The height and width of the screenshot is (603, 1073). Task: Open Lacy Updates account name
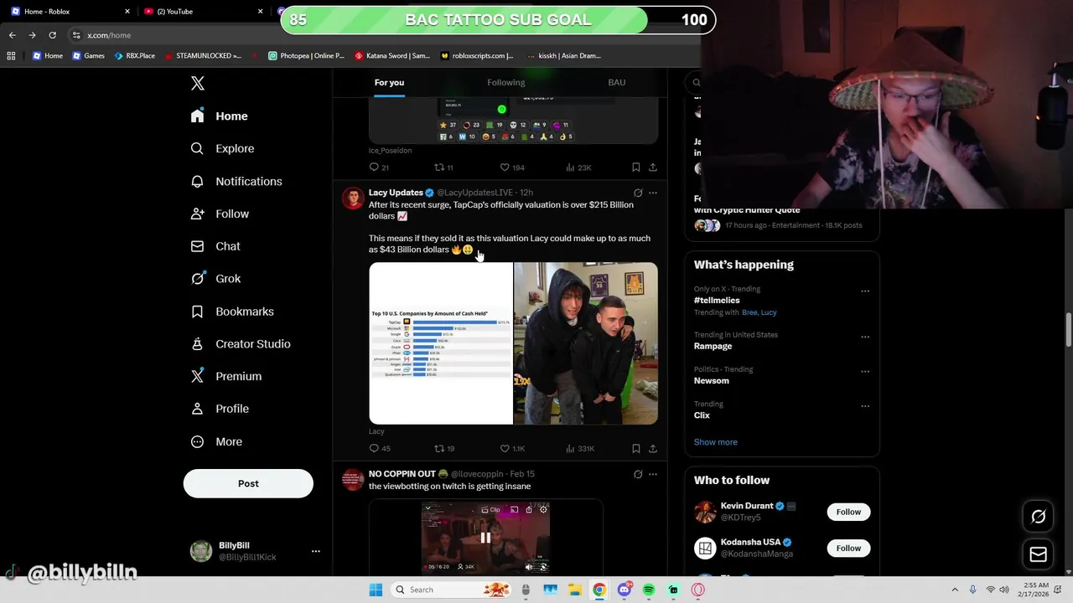click(x=396, y=193)
